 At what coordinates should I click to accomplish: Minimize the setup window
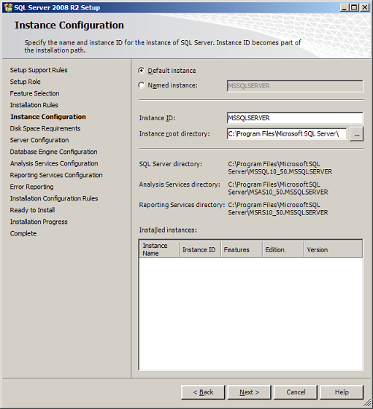(x=345, y=7)
